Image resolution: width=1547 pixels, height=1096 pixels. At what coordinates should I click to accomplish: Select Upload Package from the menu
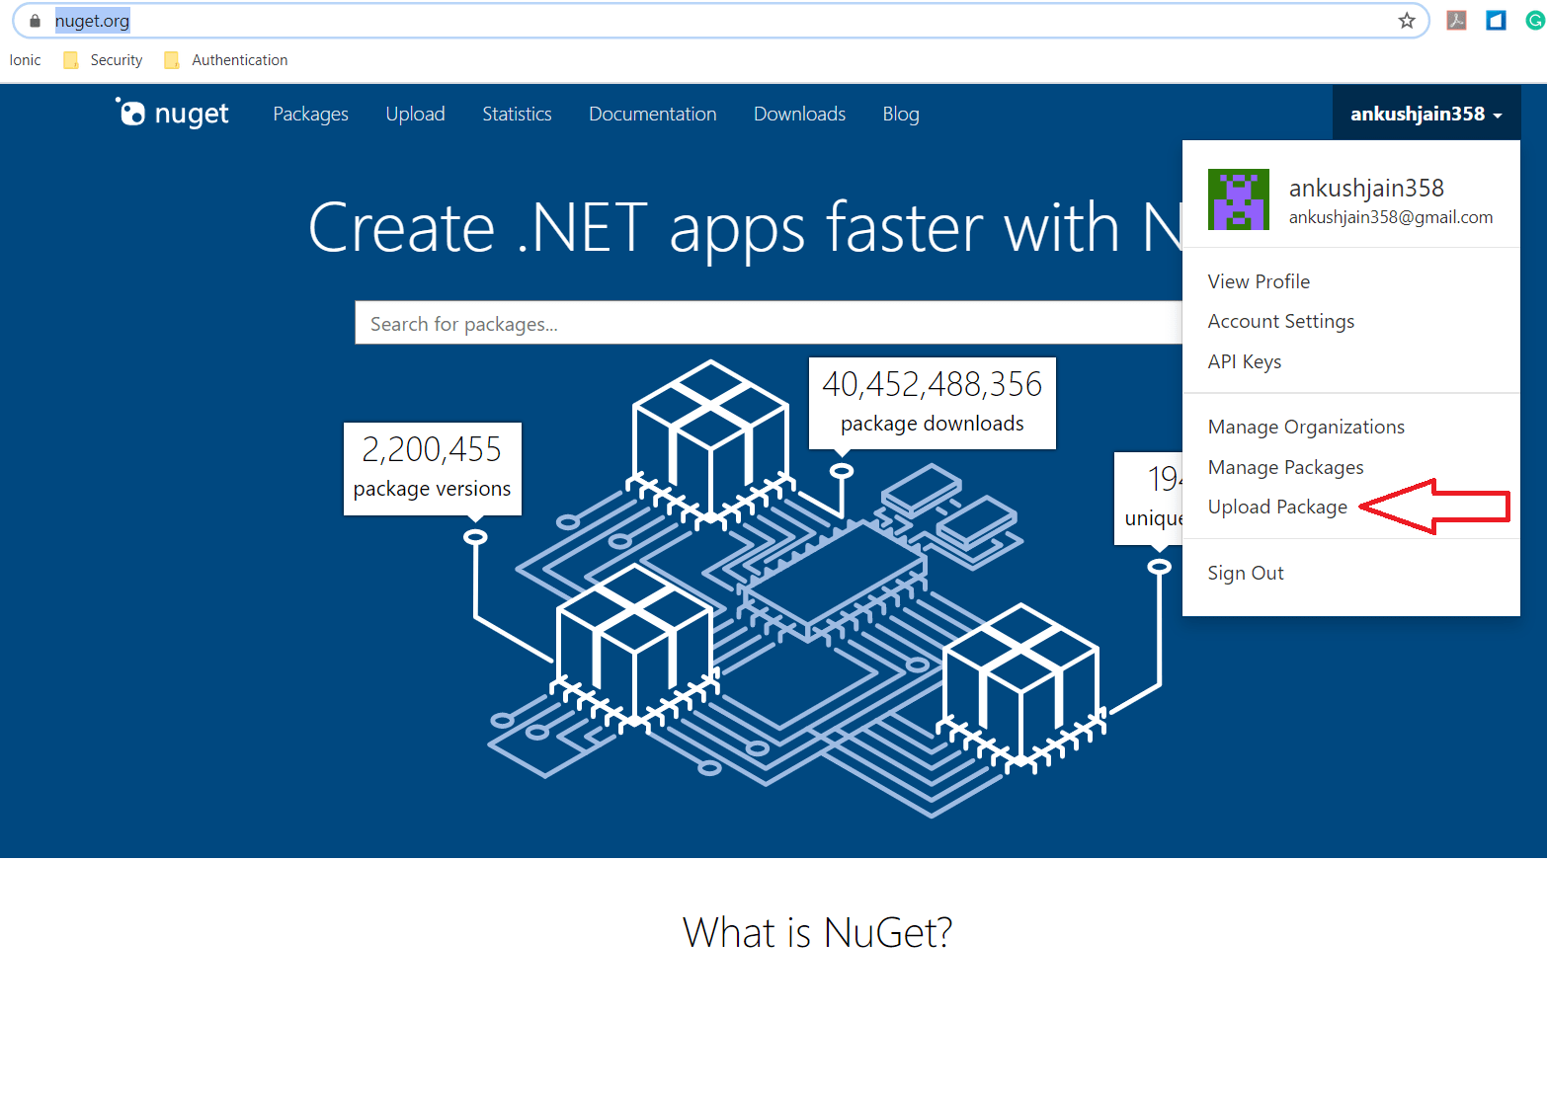point(1276,506)
